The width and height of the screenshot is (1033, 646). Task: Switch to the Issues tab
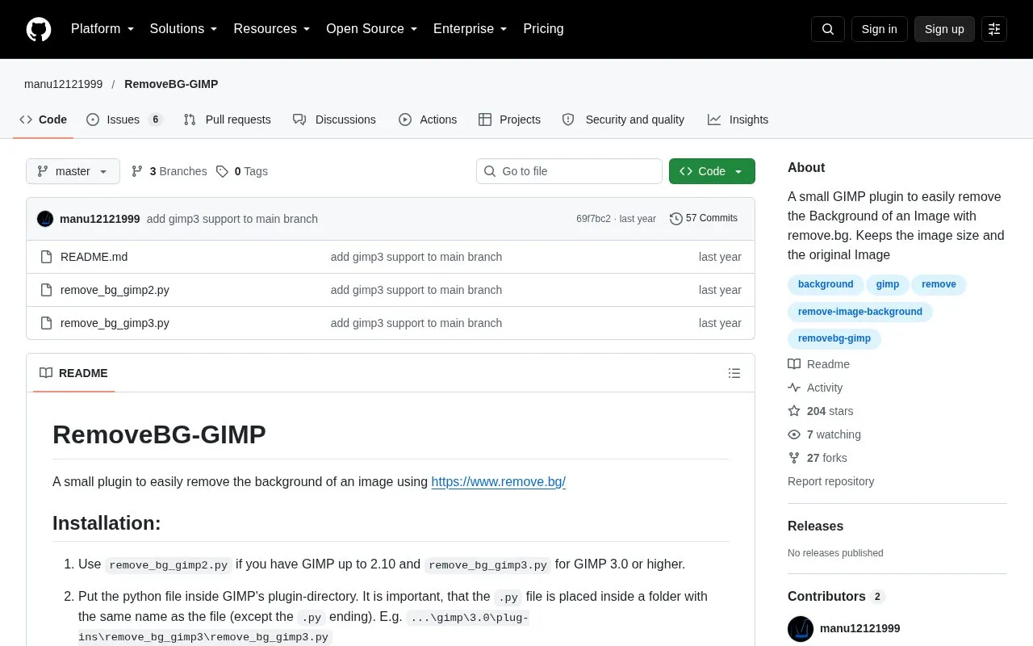pyautogui.click(x=125, y=120)
